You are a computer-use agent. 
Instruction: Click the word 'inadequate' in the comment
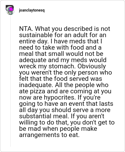click(x=35, y=85)
